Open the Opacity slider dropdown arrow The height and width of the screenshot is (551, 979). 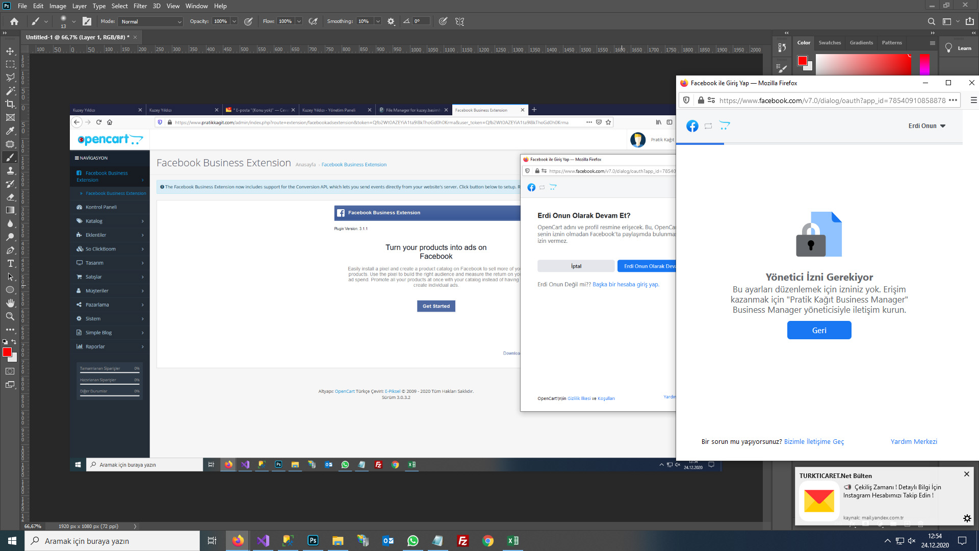pos(234,21)
